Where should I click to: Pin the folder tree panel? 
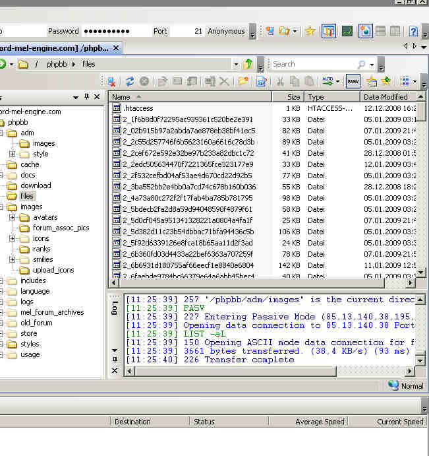pyautogui.click(x=86, y=97)
